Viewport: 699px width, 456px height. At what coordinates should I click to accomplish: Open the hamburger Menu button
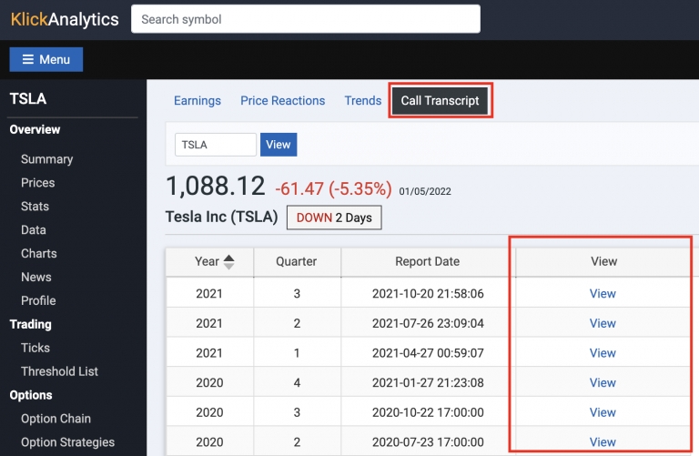46,59
